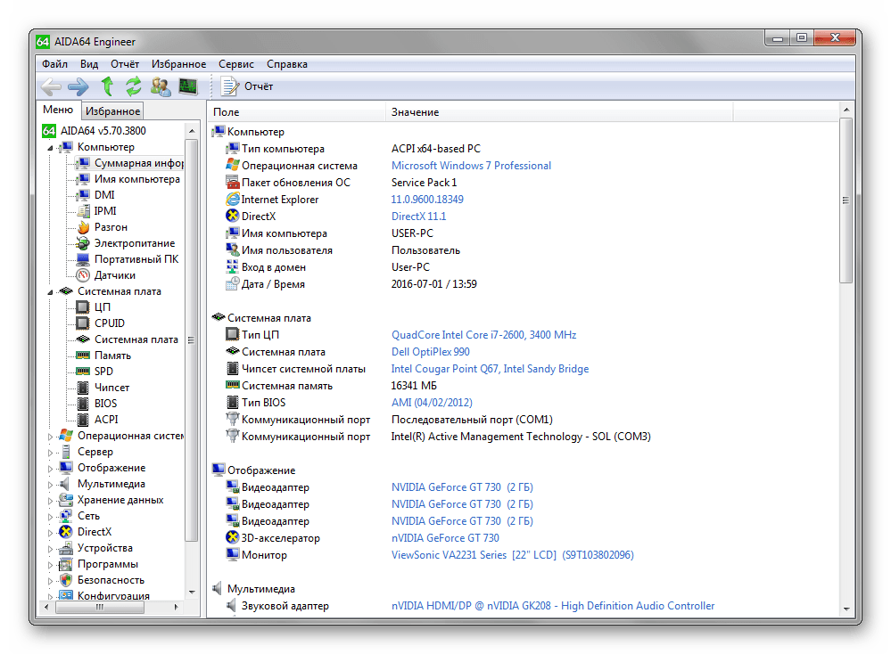Open the Отчёт menu
The height and width of the screenshot is (654, 891).
pyautogui.click(x=125, y=64)
